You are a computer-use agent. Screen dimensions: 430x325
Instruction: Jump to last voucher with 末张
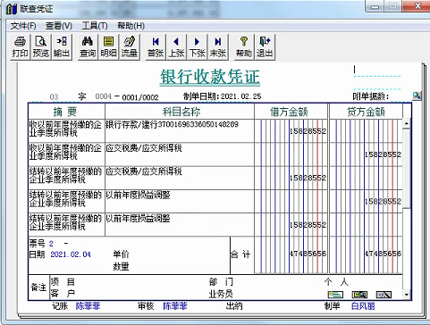pyautogui.click(x=218, y=46)
